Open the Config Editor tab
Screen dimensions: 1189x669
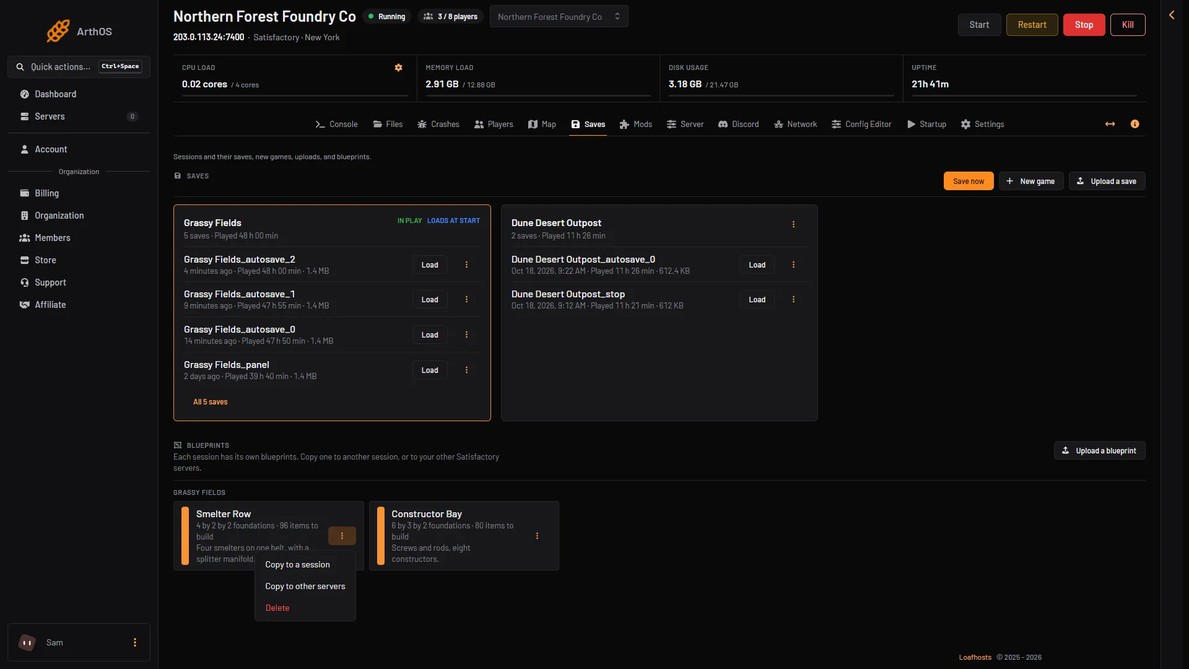(861, 124)
